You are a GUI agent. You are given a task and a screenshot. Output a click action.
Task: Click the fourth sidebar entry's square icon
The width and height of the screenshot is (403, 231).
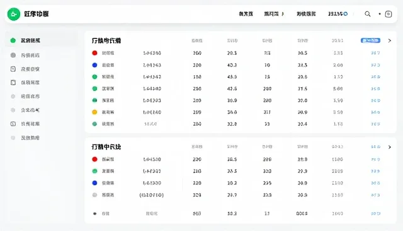pos(13,82)
